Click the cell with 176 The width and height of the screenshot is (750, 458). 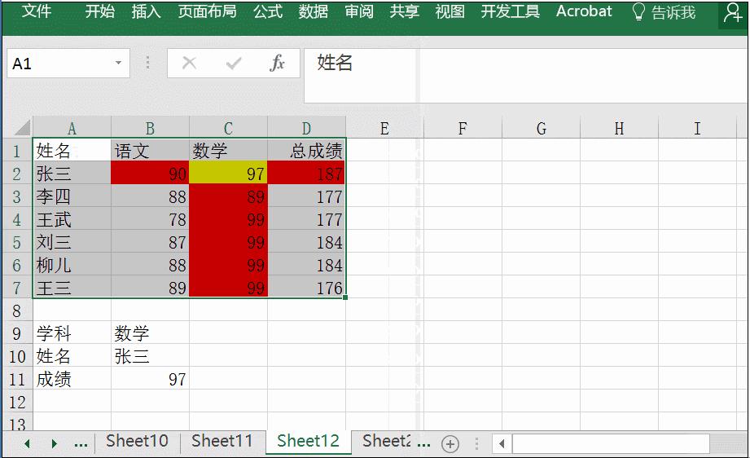306,287
